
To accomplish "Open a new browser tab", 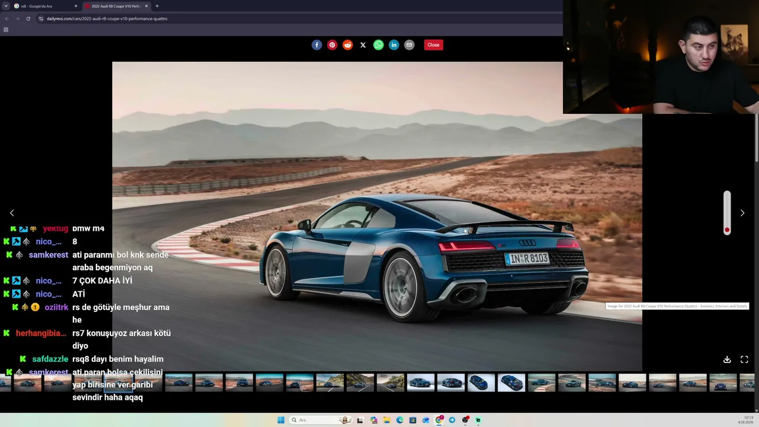I will click(x=157, y=6).
